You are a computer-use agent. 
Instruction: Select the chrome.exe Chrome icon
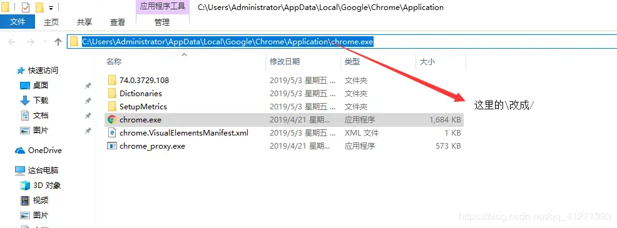(112, 119)
